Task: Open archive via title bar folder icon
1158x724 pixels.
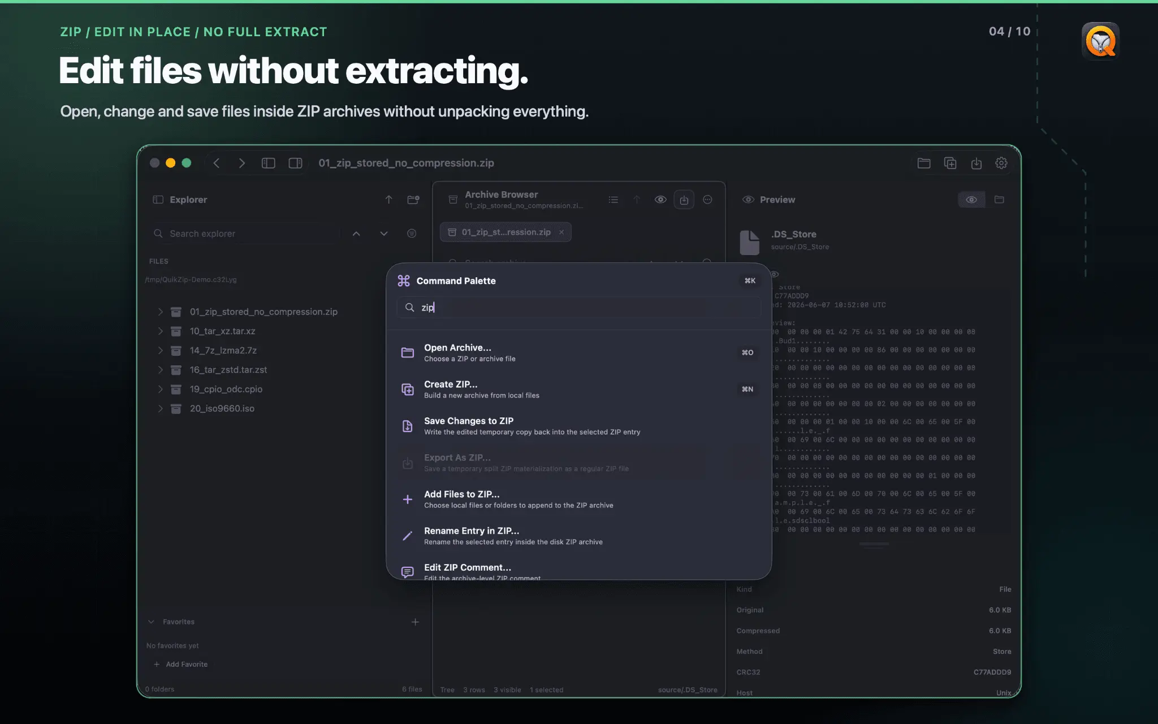Action: tap(924, 163)
